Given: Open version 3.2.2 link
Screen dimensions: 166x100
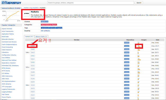Looking at the screenshot, I should pyautogui.click(x=33, y=92).
